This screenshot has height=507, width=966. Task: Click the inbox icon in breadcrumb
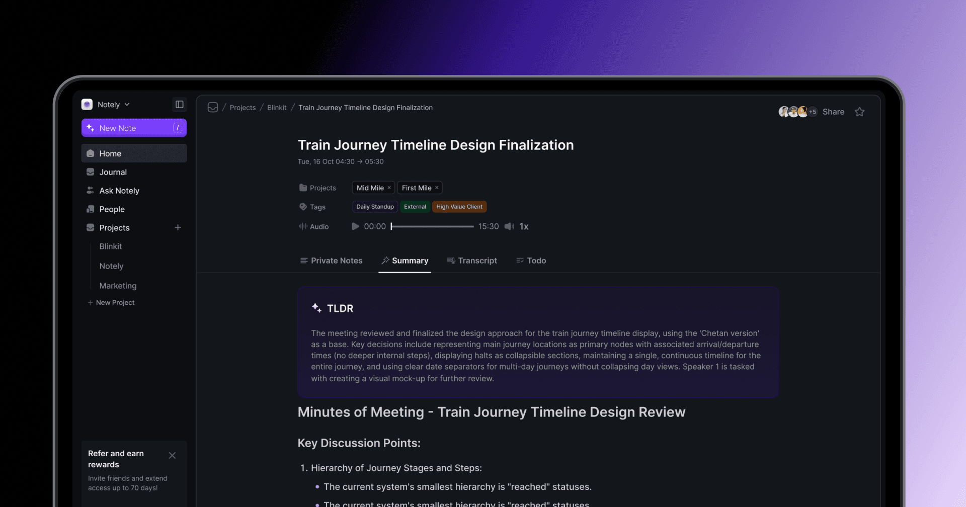point(213,108)
